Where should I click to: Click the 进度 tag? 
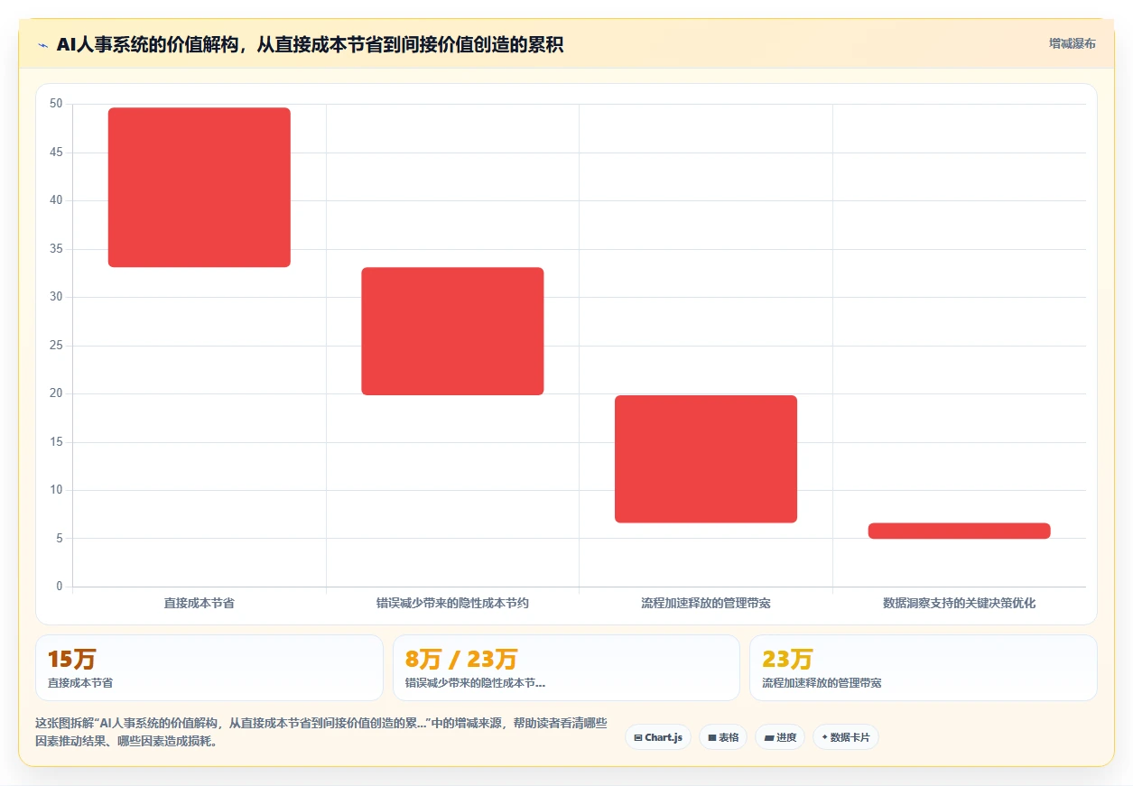780,737
